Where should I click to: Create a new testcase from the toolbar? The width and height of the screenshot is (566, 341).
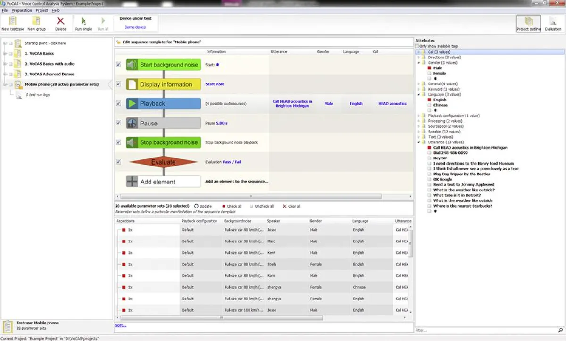coord(13,24)
